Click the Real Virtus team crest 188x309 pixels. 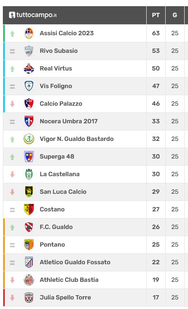coord(29,69)
